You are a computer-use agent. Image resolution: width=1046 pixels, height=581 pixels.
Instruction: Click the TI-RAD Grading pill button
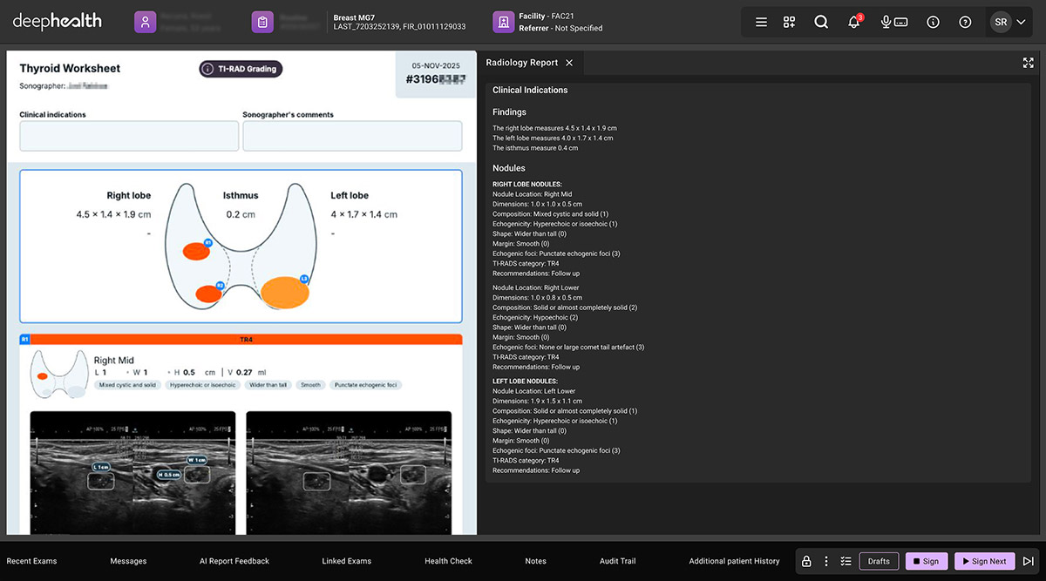[241, 69]
